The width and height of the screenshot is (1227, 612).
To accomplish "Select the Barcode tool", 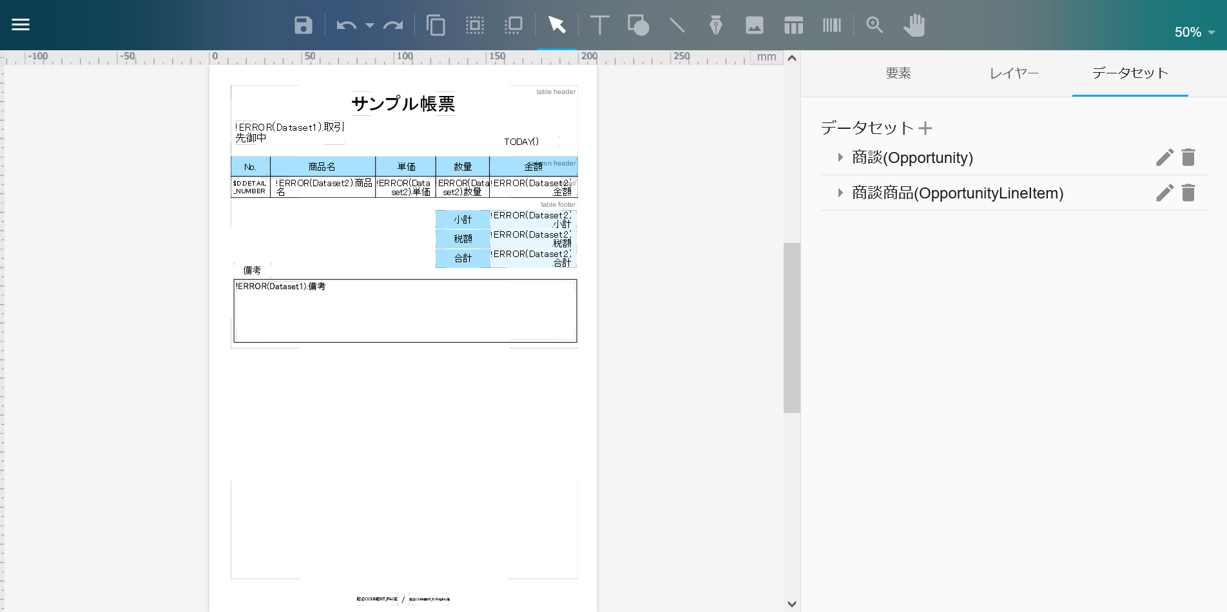I will coord(832,26).
